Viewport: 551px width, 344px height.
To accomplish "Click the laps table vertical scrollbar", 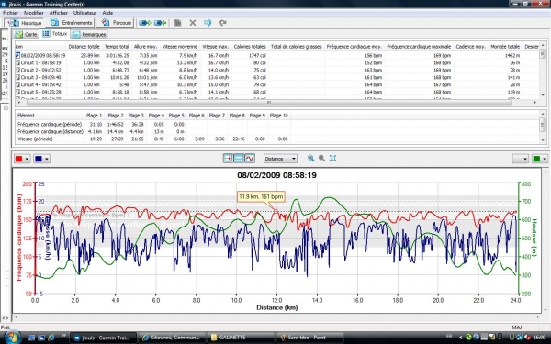I will (x=542, y=70).
